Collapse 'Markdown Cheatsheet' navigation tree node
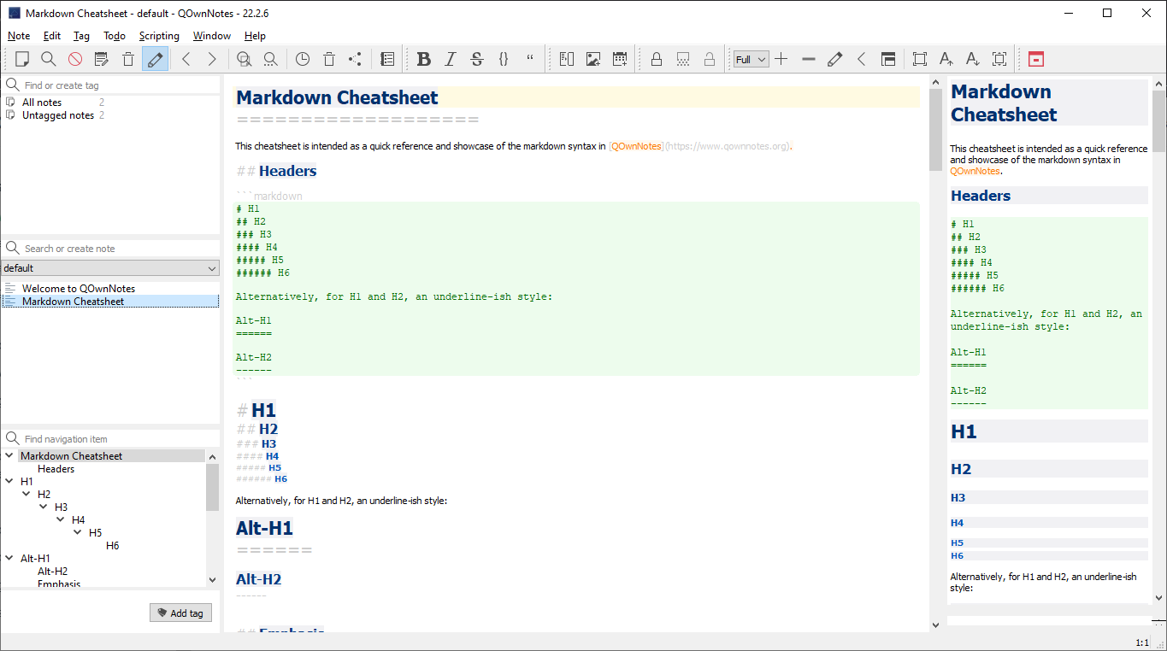Screen dimensions: 1167x651 tap(9, 456)
